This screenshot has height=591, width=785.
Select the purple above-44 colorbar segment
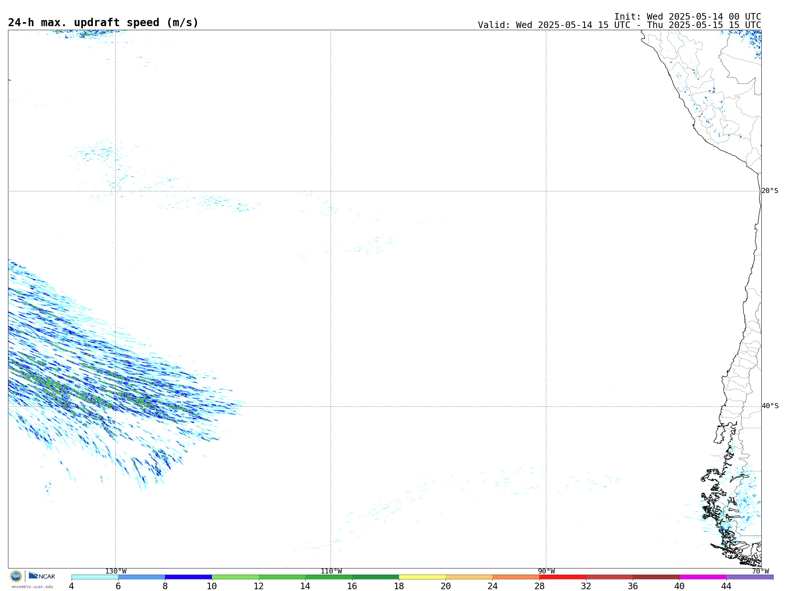pyautogui.click(x=750, y=577)
